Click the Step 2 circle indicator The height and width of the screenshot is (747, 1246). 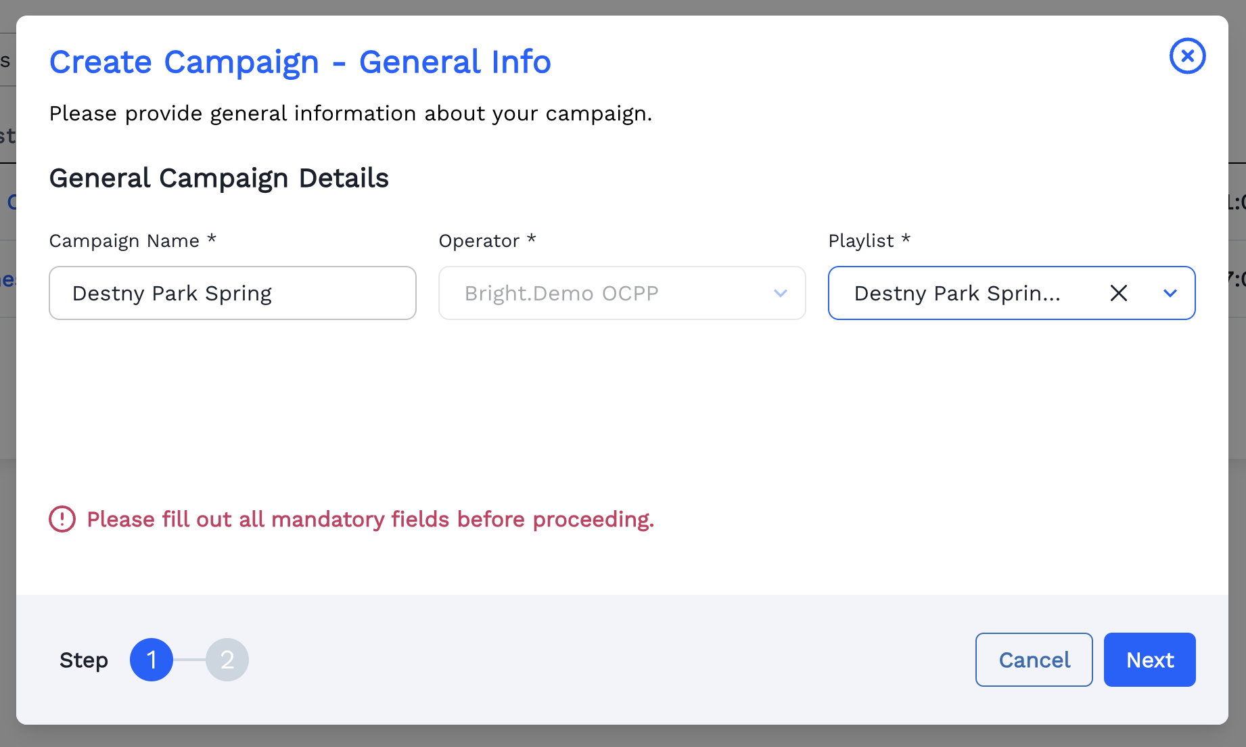pyautogui.click(x=228, y=660)
